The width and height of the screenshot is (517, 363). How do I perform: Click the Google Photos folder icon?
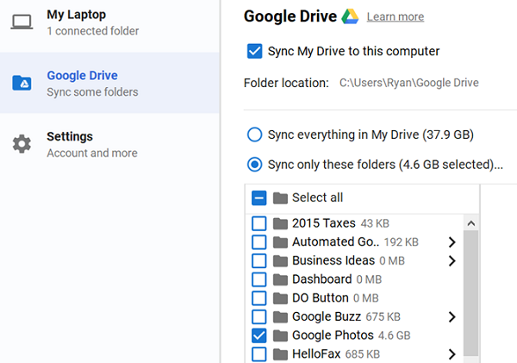(280, 335)
